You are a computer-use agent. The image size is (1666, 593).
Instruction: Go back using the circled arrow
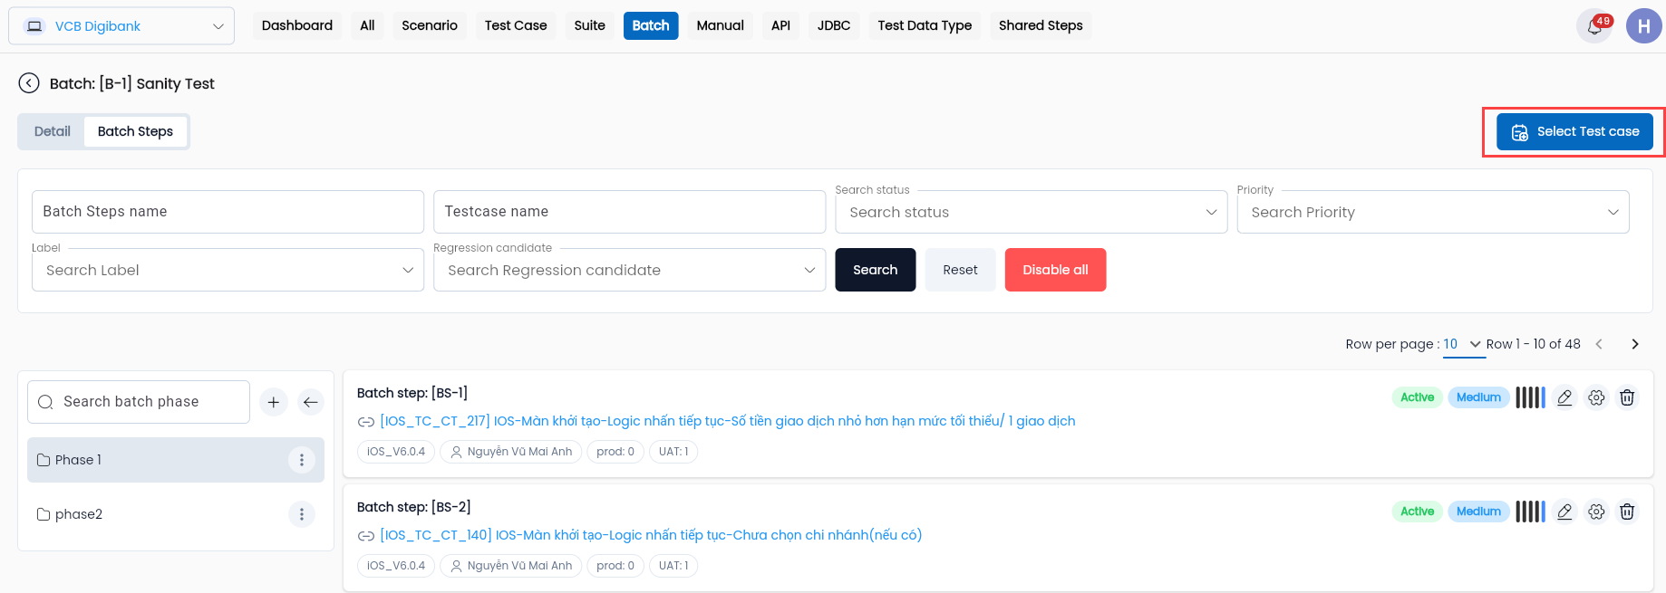click(29, 83)
